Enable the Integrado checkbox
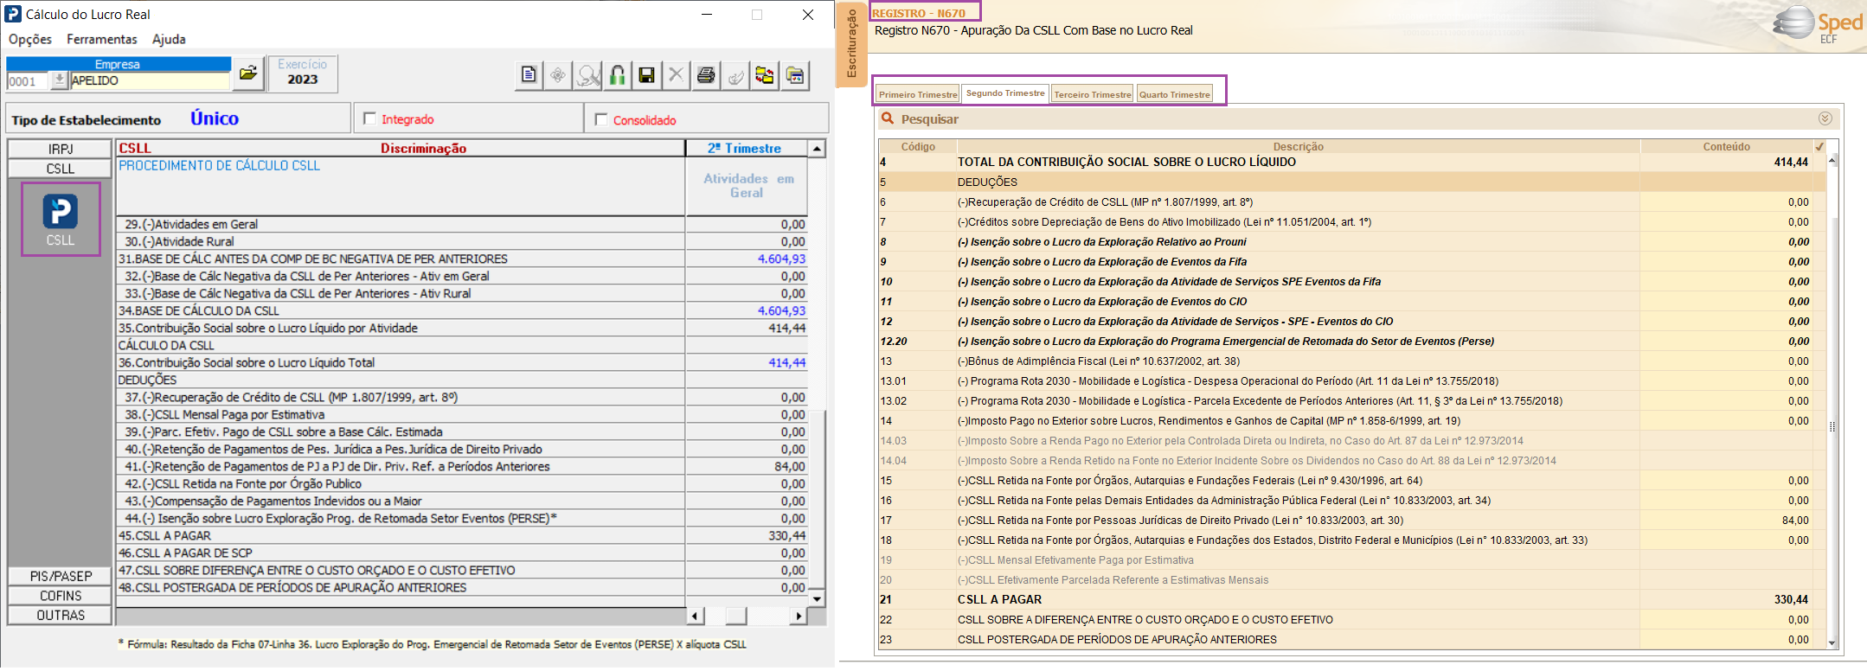1867x671 pixels. 370,118
